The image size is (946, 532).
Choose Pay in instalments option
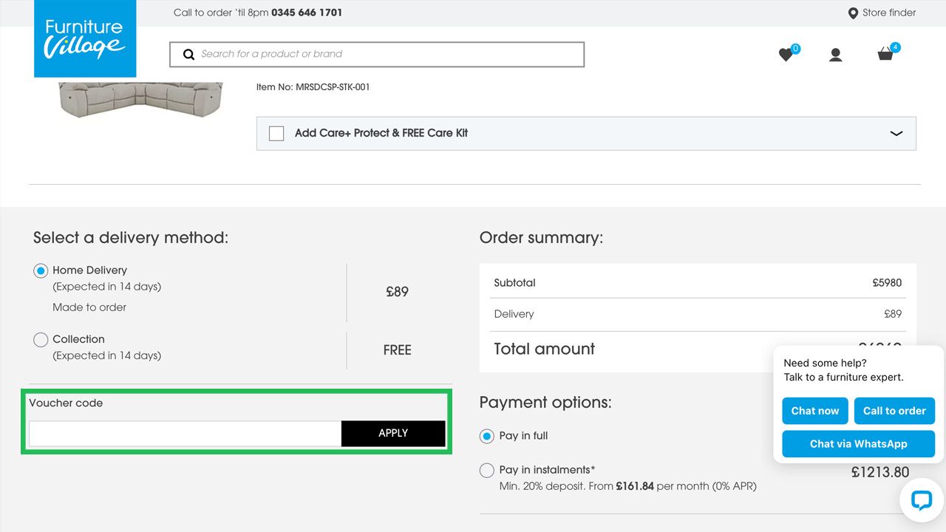pos(486,470)
